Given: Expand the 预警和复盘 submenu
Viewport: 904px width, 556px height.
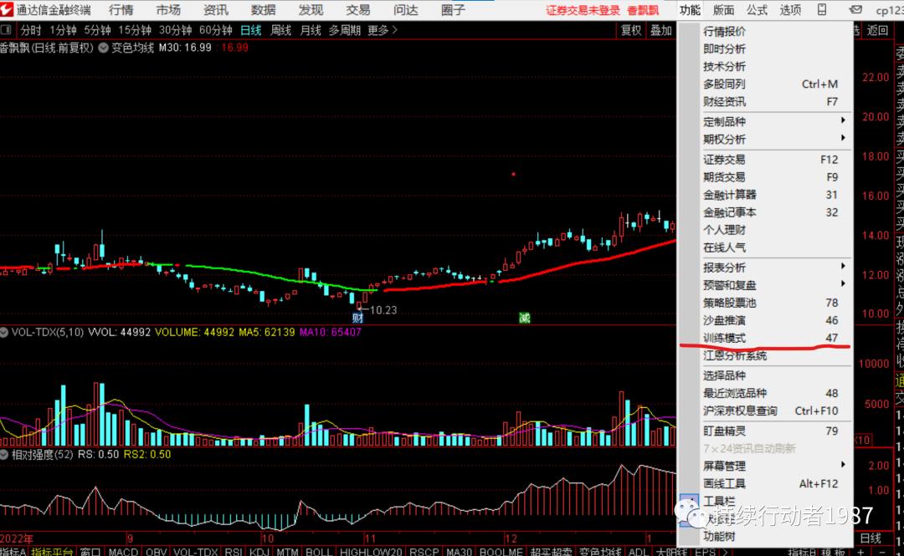Looking at the screenshot, I should [x=843, y=283].
